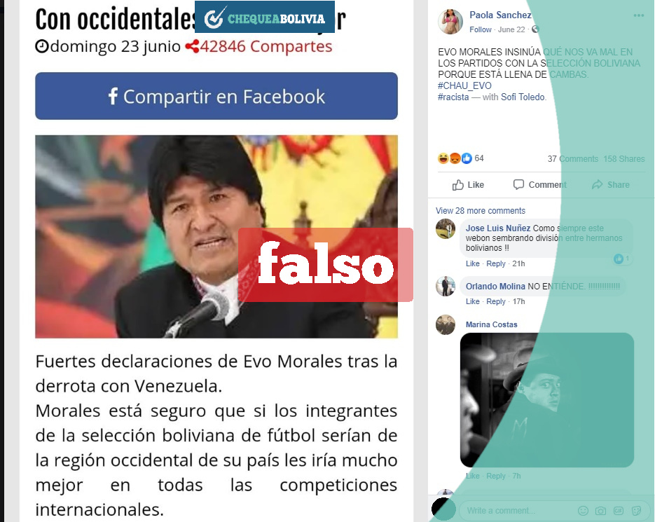
Task: Open the three-dot post options menu
Action: [638, 15]
